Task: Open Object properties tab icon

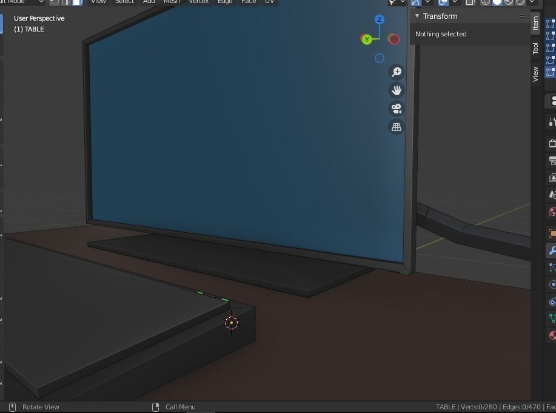Action: pos(552,233)
